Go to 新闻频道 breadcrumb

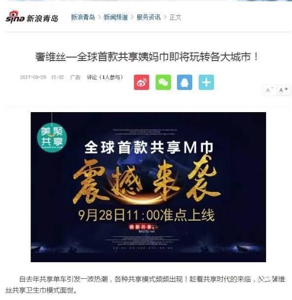[116, 17]
